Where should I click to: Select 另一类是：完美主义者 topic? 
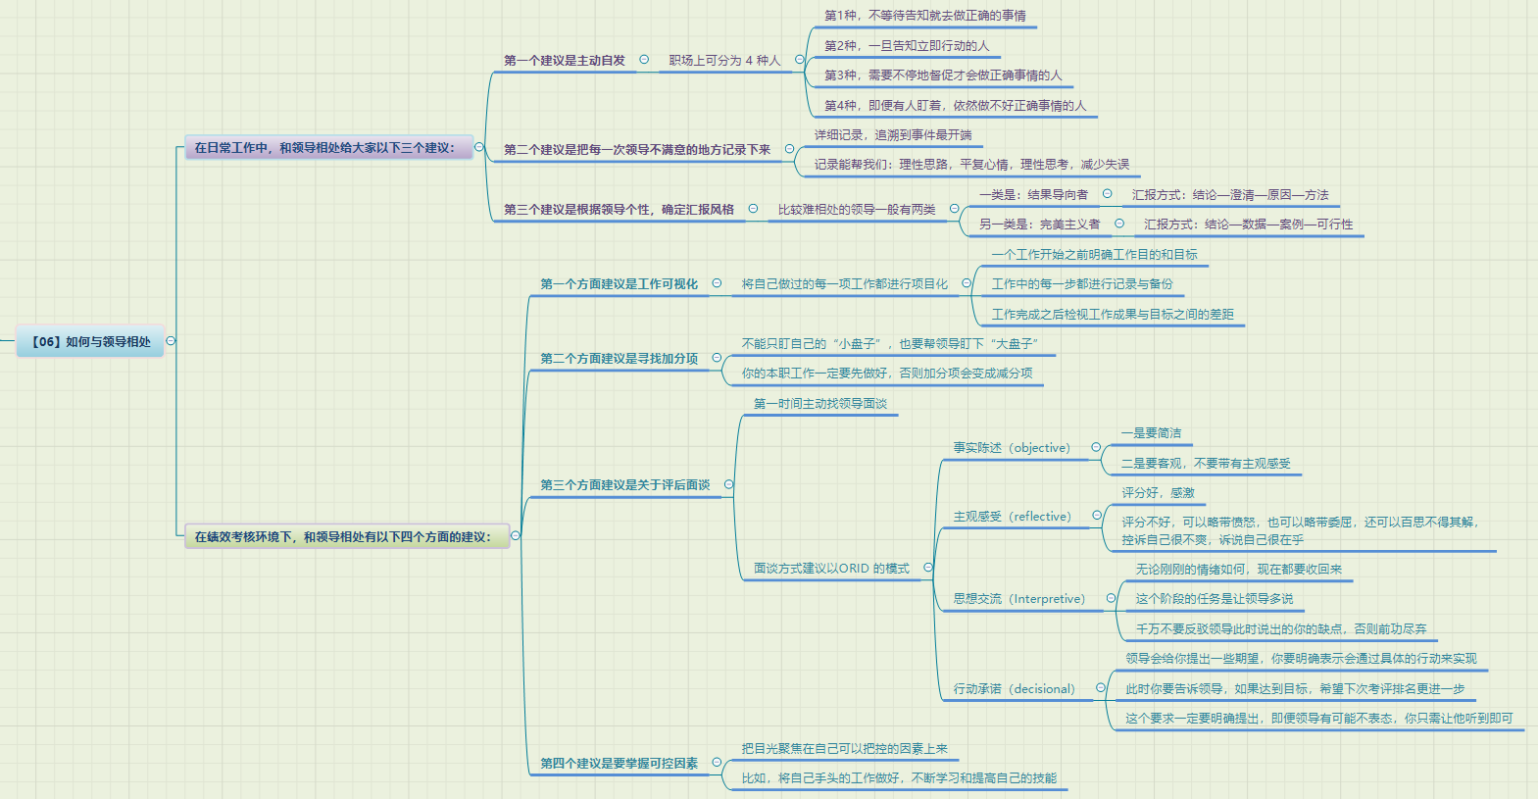click(x=1039, y=225)
